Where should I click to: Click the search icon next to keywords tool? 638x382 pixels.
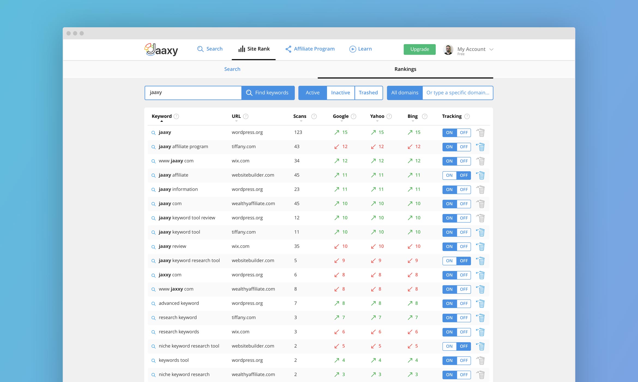click(154, 361)
